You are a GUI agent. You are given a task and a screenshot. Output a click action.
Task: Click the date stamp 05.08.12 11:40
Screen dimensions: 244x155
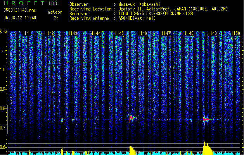tap(20, 18)
